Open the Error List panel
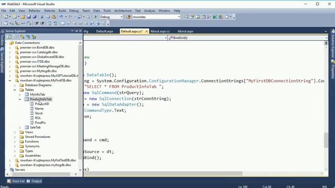The width and height of the screenshot is (335, 188). pyautogui.click(x=16, y=181)
